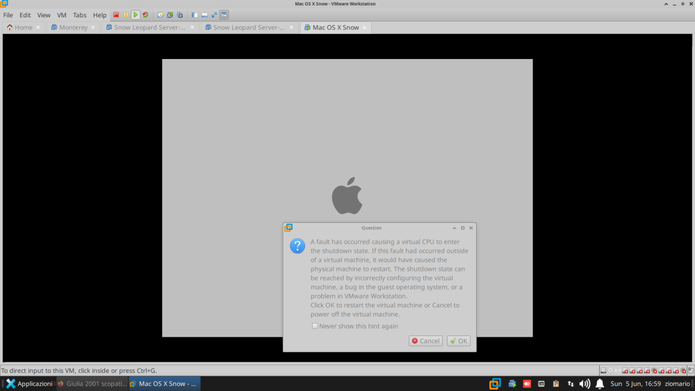695x391 pixels.
Task: Click the red power off toolbar icon
Action: coord(116,15)
